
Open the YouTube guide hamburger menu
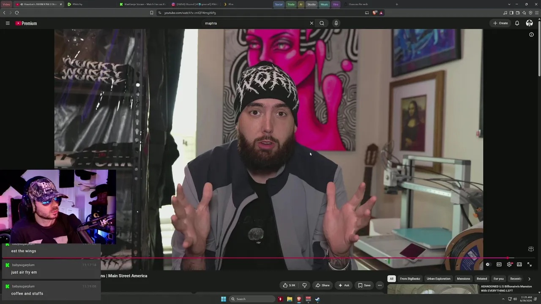pyautogui.click(x=8, y=23)
